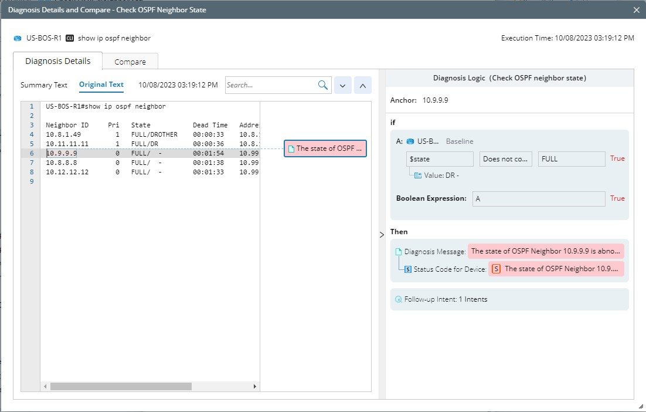Jump to previous search result arrow
Viewport: 646px width, 412px height.
[x=362, y=86]
